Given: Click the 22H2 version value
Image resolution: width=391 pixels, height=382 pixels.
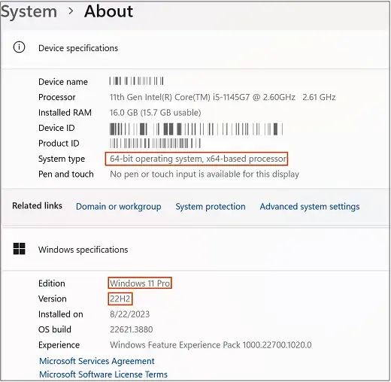Looking at the screenshot, I should (x=120, y=299).
